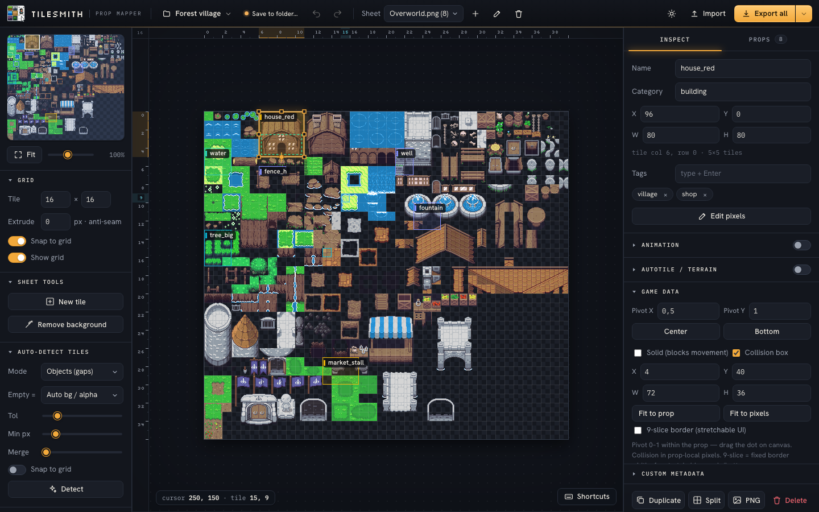The image size is (819, 512).
Task: Adjust the Tol slider
Action: pos(82,416)
